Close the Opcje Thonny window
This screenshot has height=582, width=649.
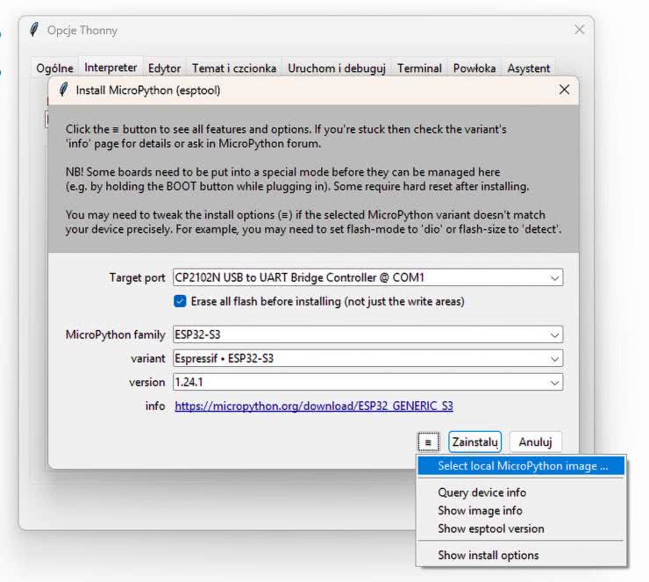[579, 30]
